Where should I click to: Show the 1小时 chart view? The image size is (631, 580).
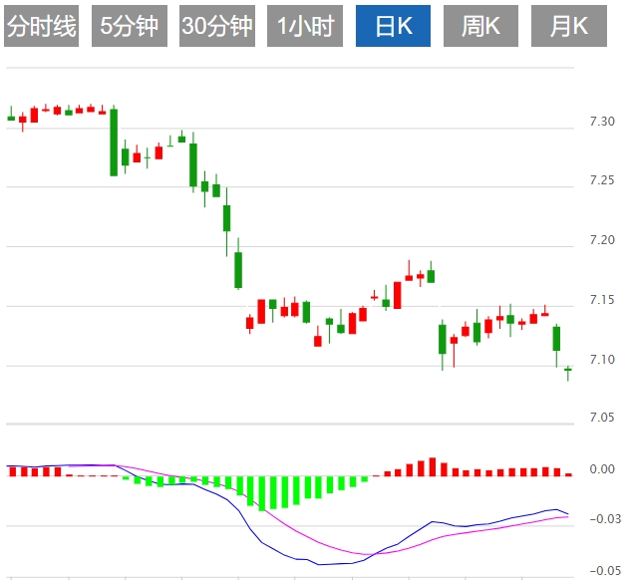coord(305,26)
